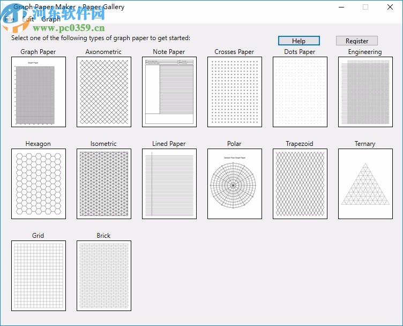Viewport: 403px width, 326px height.
Task: Click the "Engineering" label text
Action: pos(365,52)
